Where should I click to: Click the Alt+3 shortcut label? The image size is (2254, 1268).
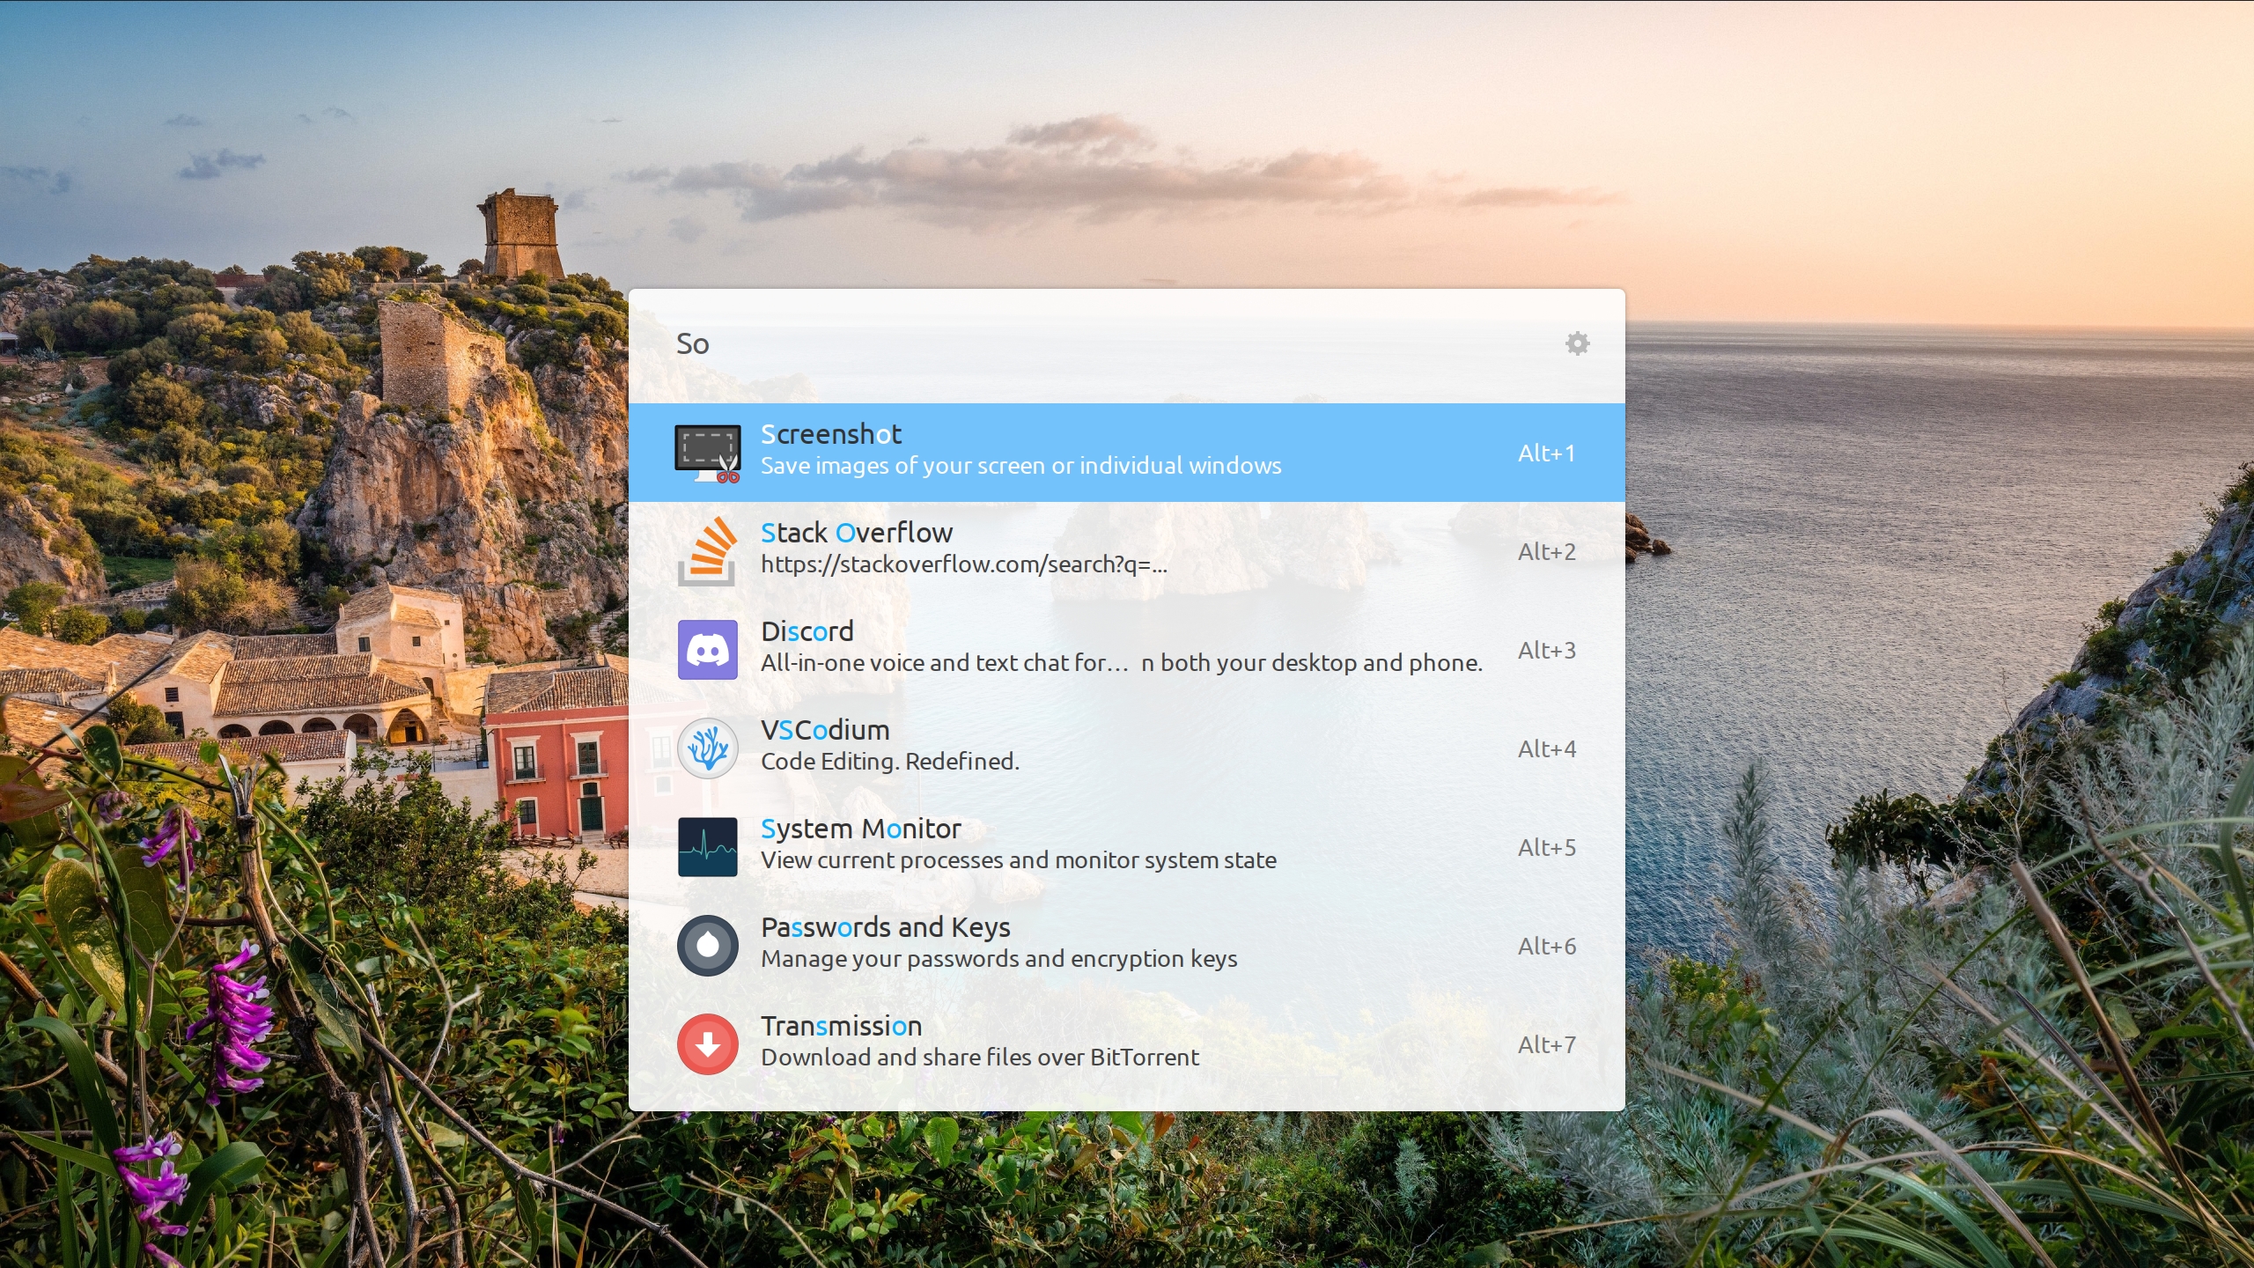(x=1547, y=650)
